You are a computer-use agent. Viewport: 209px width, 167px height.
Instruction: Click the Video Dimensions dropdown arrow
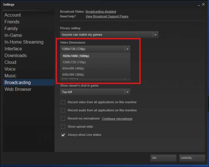[x=127, y=49]
